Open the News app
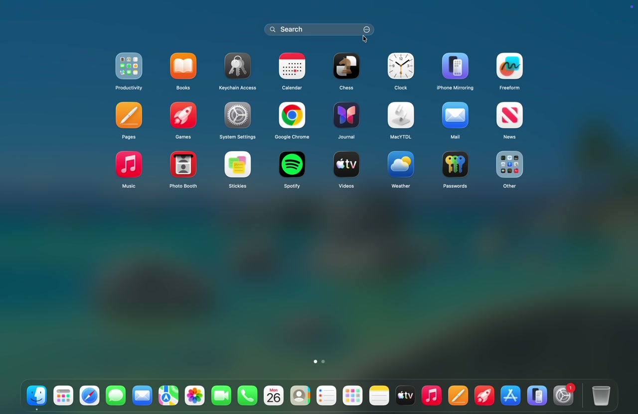The height and width of the screenshot is (414, 638). (509, 115)
